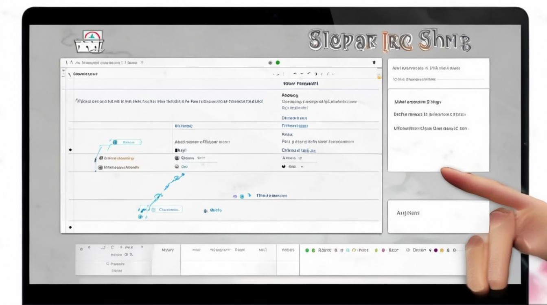
Task: Open the dropdown chevron next to black radio dot
Action: pyautogui.click(x=302, y=167)
